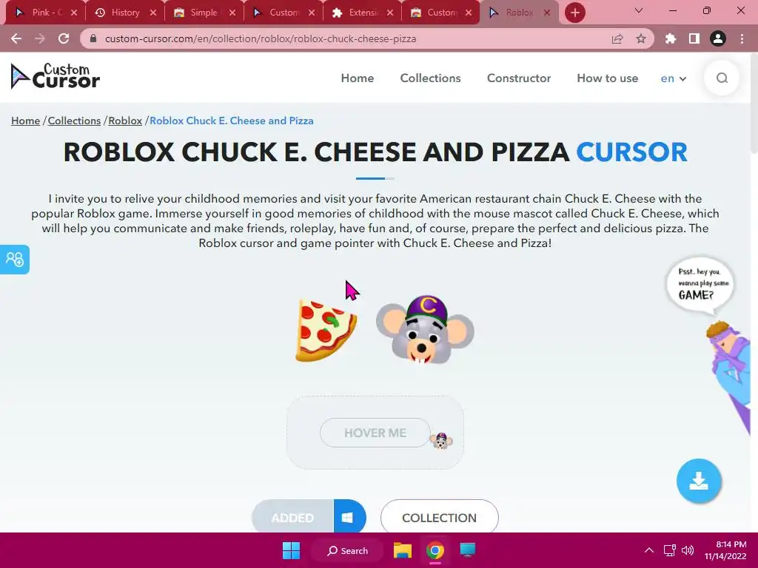Follow the Home breadcrumb link
Image resolution: width=758 pixels, height=568 pixels.
point(26,121)
